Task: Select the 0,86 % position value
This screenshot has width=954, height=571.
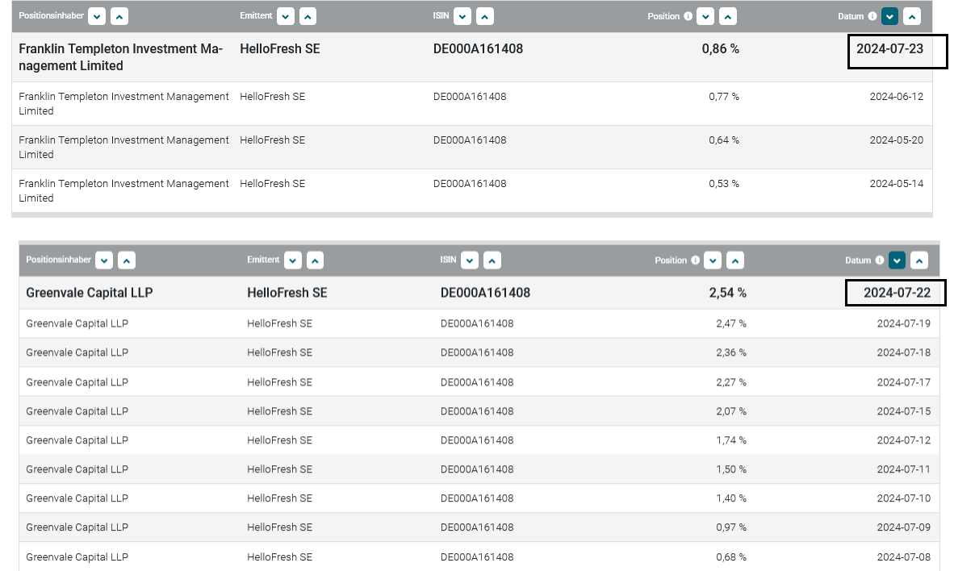Action: click(721, 48)
